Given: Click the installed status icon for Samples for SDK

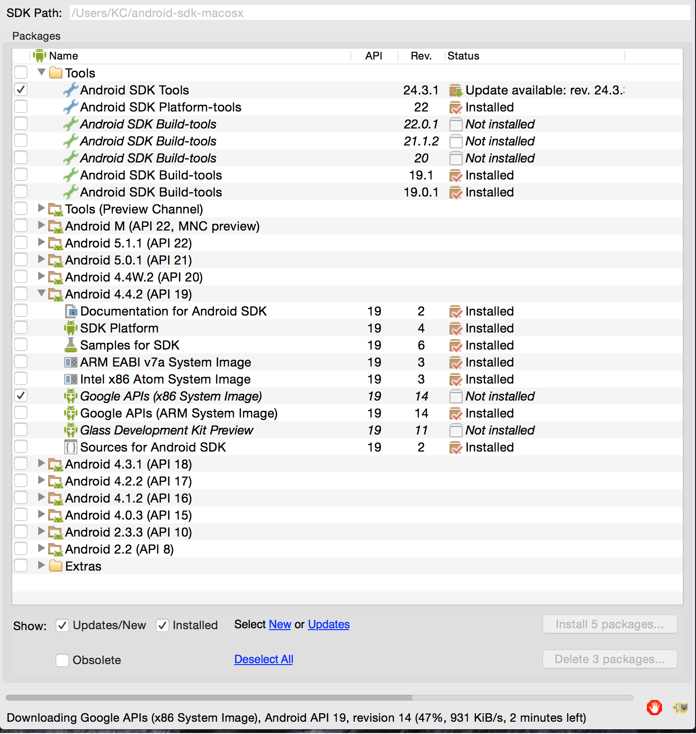Looking at the screenshot, I should (456, 345).
